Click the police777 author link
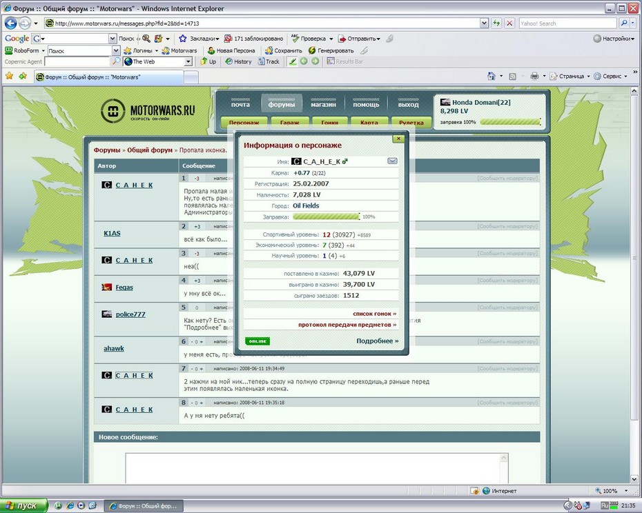This screenshot has width=642, height=513. pyautogui.click(x=130, y=314)
